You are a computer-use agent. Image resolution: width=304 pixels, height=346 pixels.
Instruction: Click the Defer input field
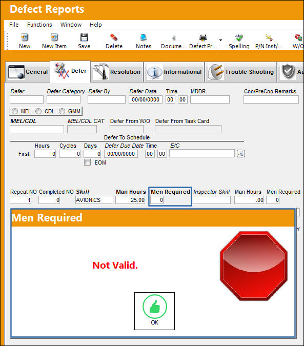pos(27,99)
